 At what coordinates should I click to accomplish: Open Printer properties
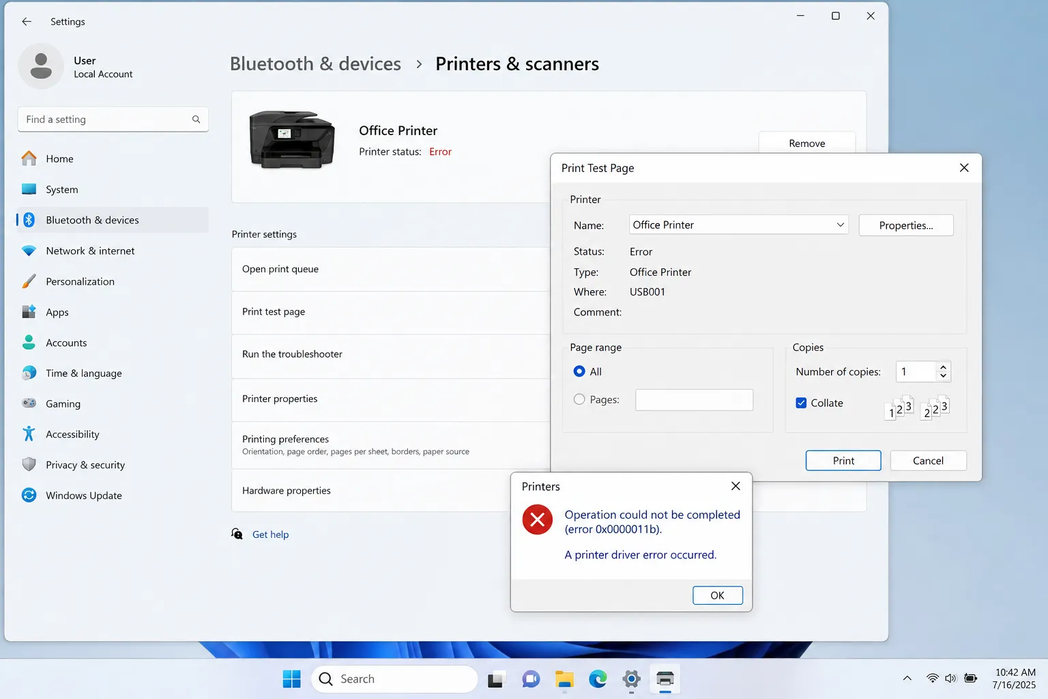(391, 399)
